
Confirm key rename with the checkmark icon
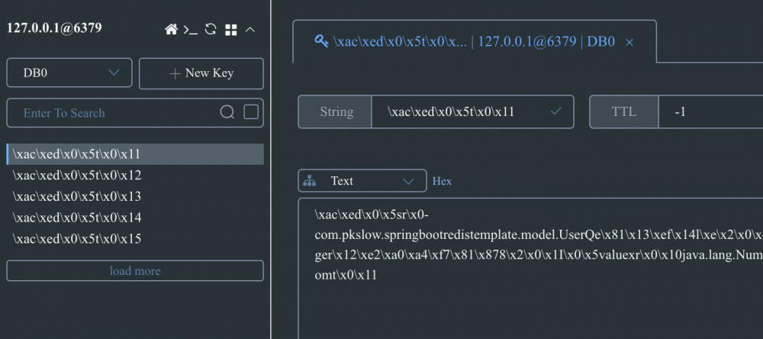pyautogui.click(x=556, y=111)
